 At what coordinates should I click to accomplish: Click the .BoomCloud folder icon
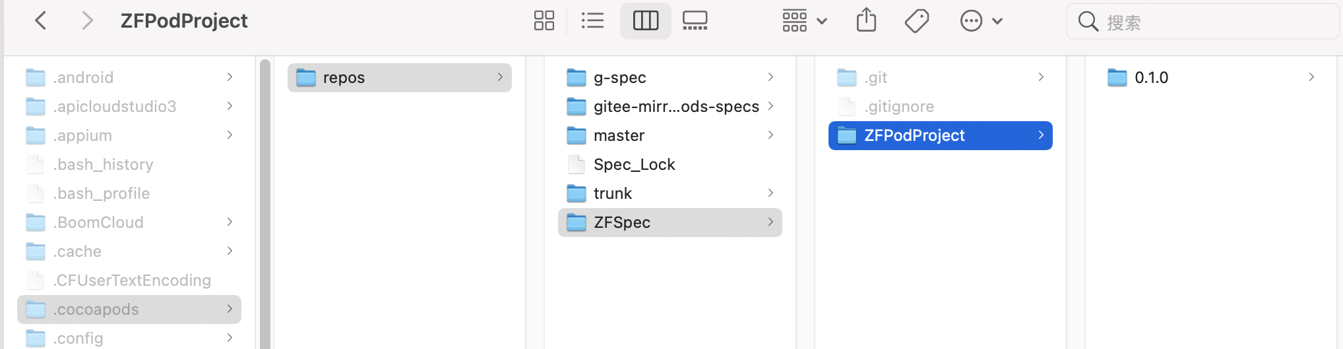pyautogui.click(x=36, y=223)
